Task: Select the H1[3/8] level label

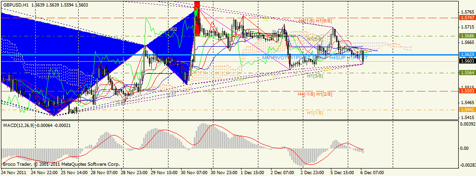Action: pyautogui.click(x=315, y=76)
